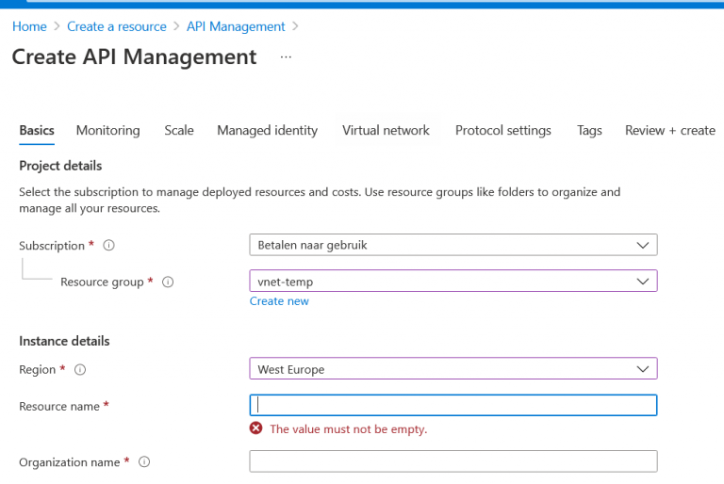This screenshot has height=484, width=724.
Task: Switch to the Monitoring tab
Action: click(107, 131)
